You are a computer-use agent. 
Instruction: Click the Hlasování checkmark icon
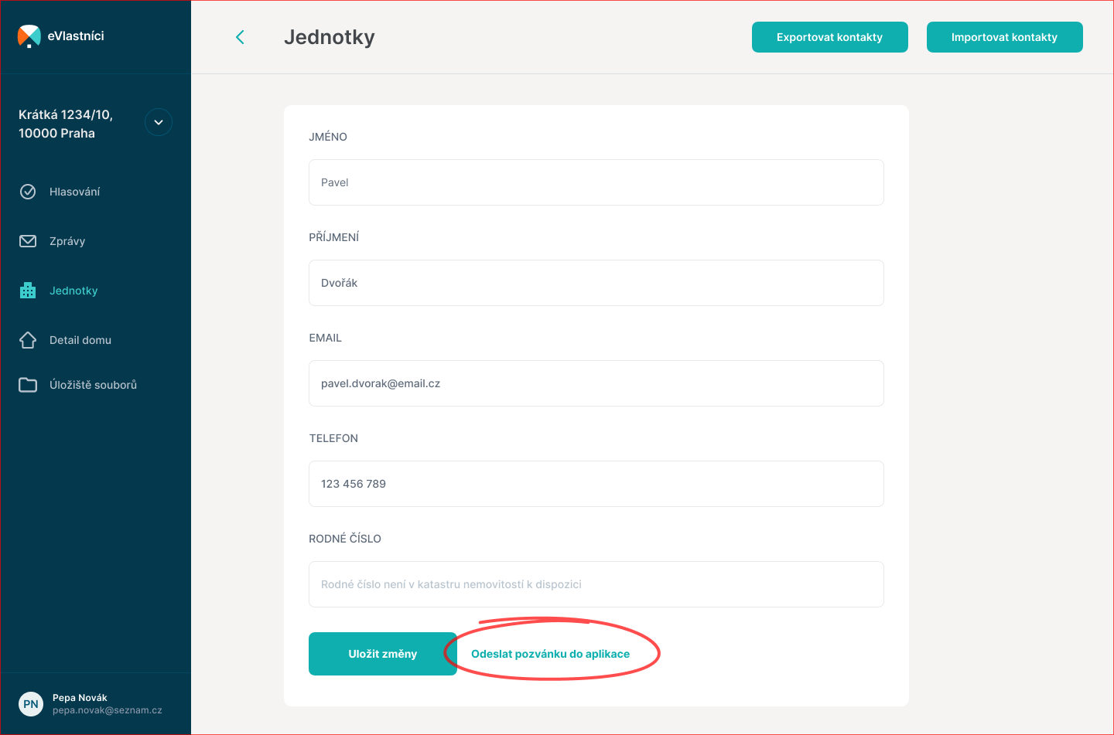click(x=28, y=192)
